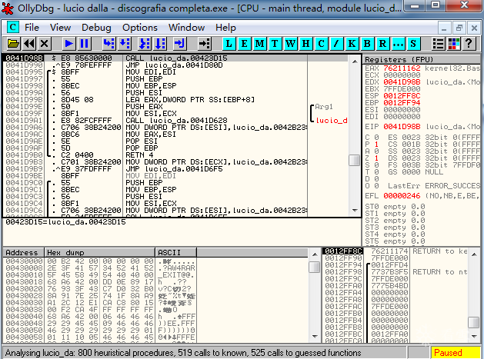Click the Trace into toolbar icon

point(145,44)
